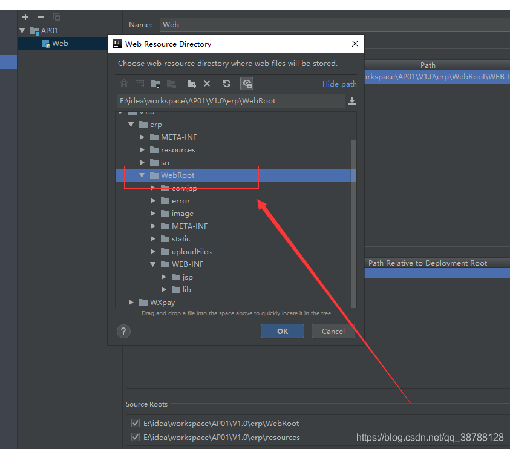Remove facet with minus icon
This screenshot has width=510, height=449.
pos(41,17)
